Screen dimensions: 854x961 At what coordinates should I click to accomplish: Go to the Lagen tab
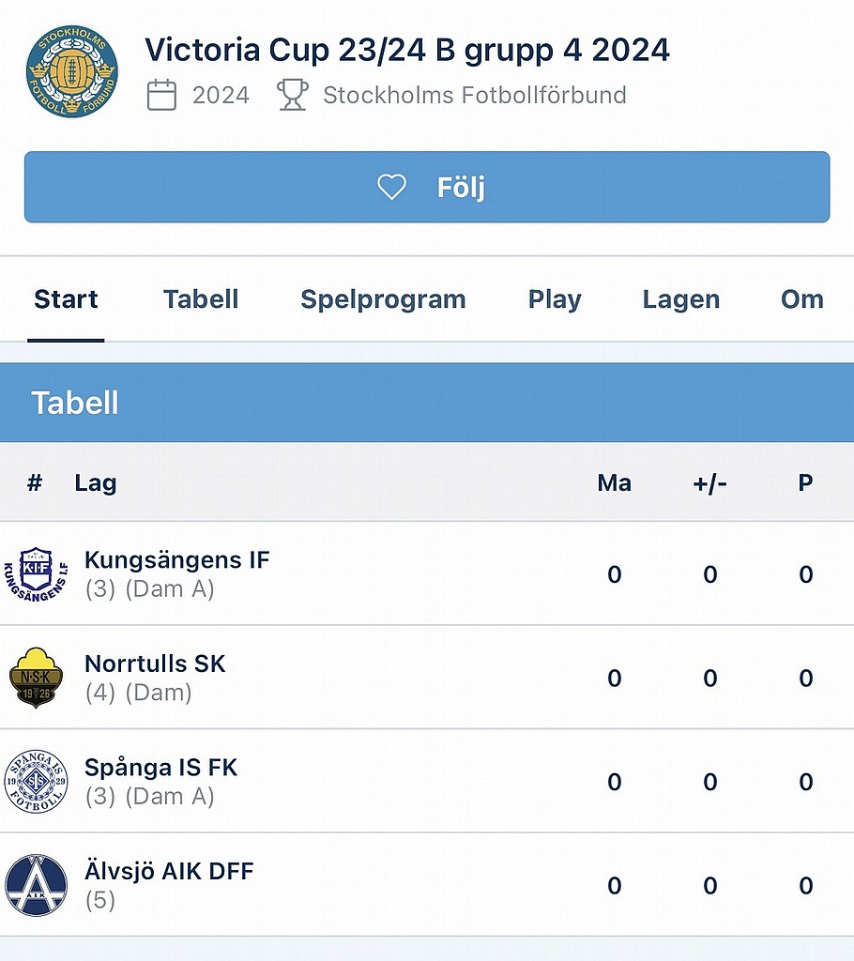click(x=681, y=299)
